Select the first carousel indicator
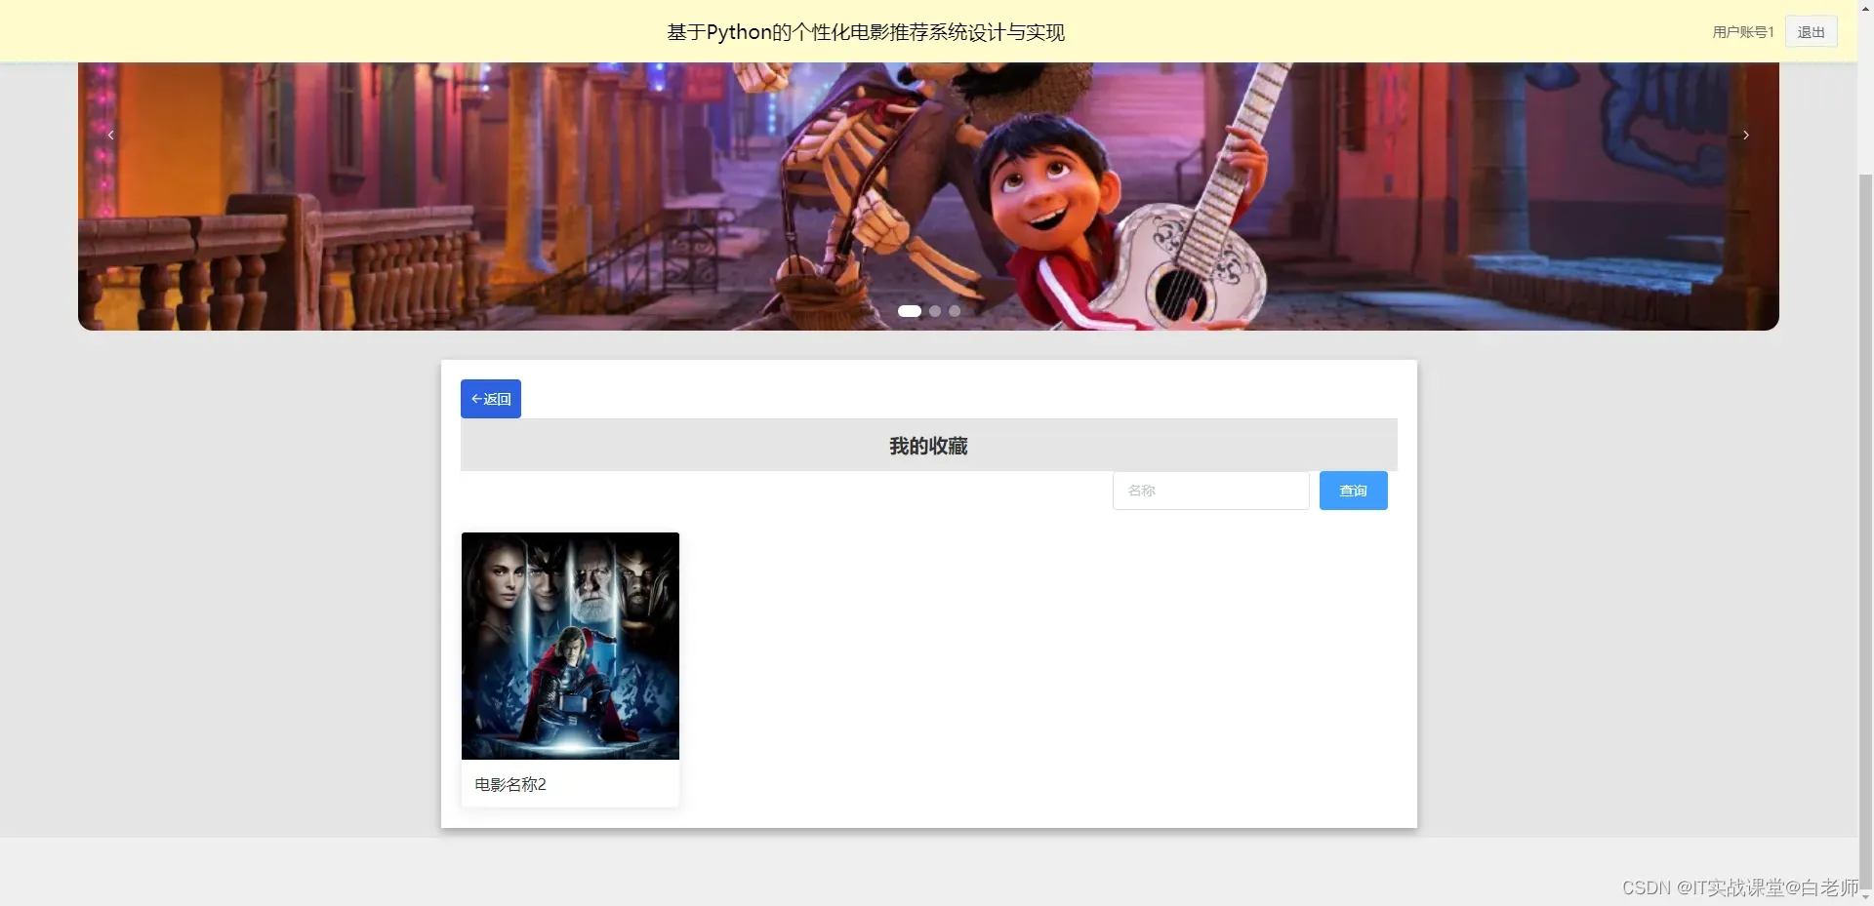The image size is (1874, 906). click(x=909, y=311)
